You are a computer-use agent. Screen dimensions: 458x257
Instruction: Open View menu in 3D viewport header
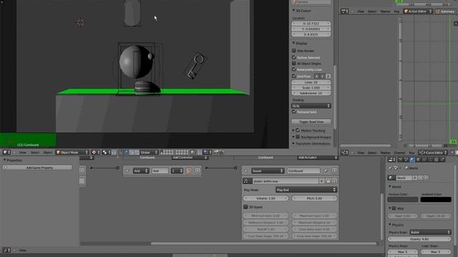tap(22, 152)
